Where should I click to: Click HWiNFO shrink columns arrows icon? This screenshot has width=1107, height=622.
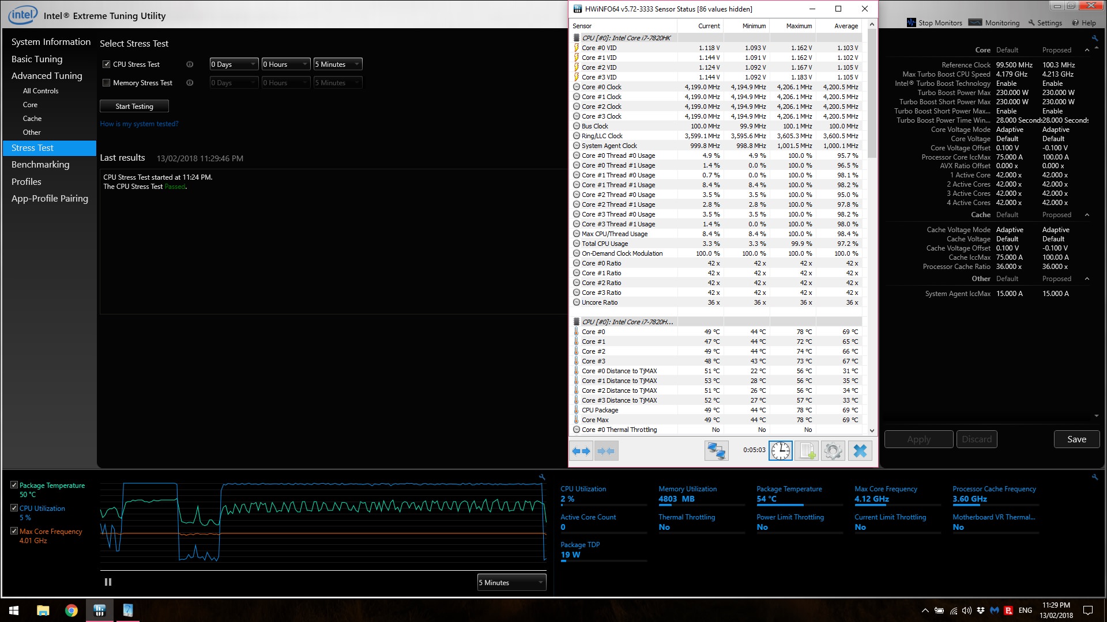click(x=606, y=451)
